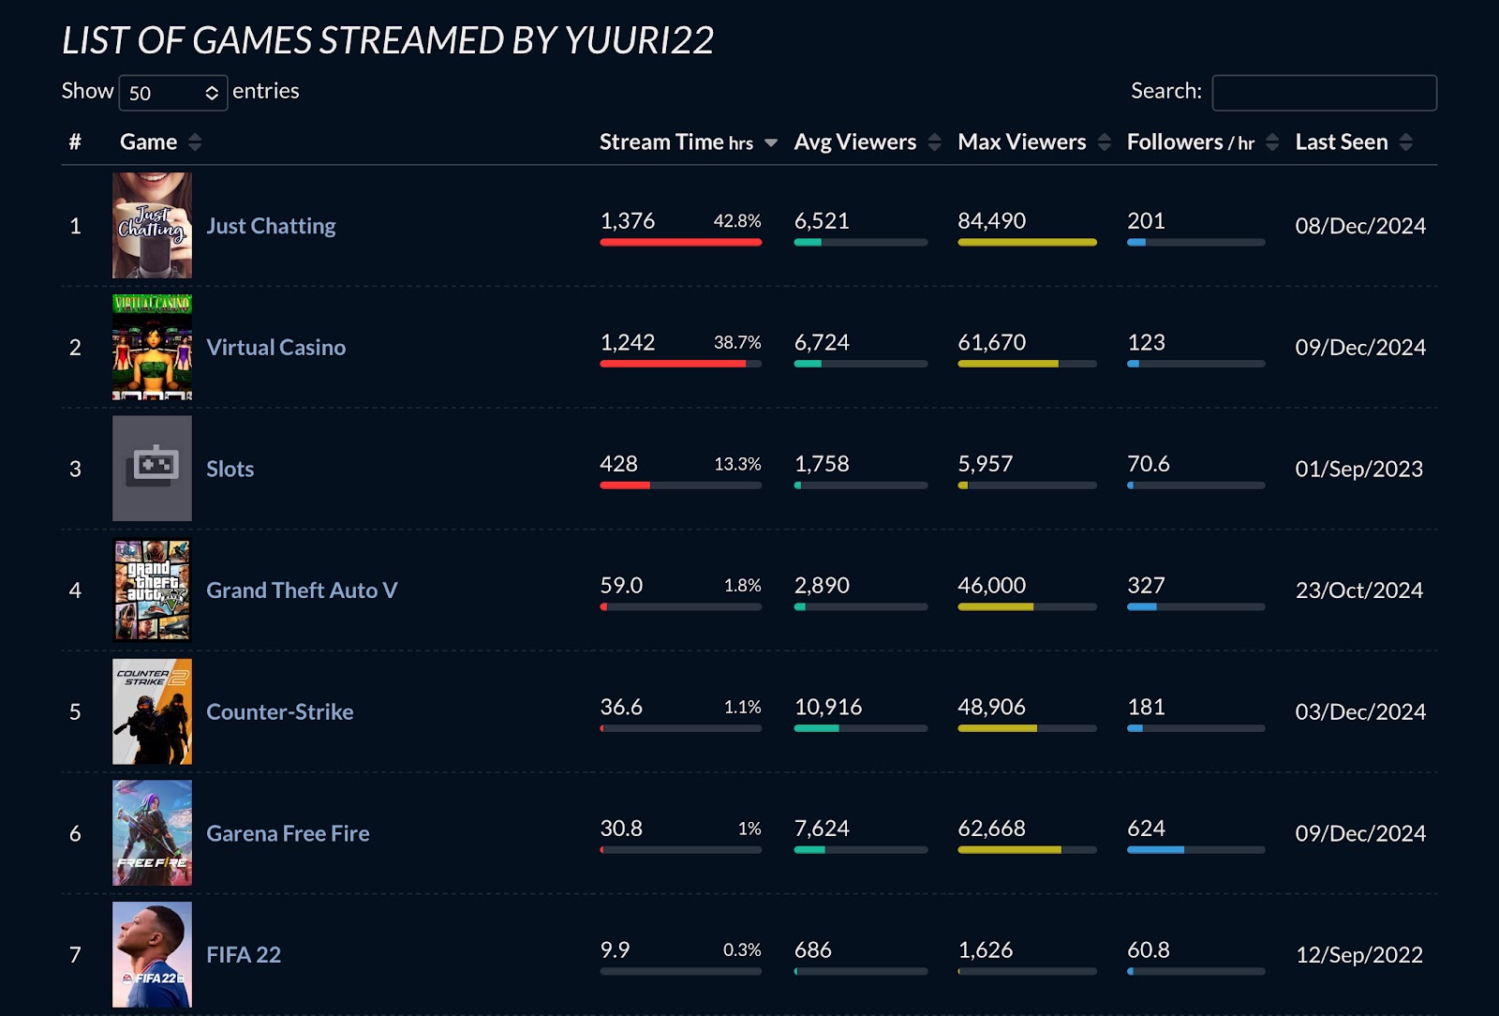Select the 624 followers per hour value
1499x1016 pixels.
point(1147,829)
